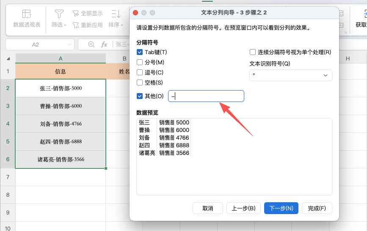Go back with 上一步(B) button
The height and width of the screenshot is (231, 367).
click(243, 208)
